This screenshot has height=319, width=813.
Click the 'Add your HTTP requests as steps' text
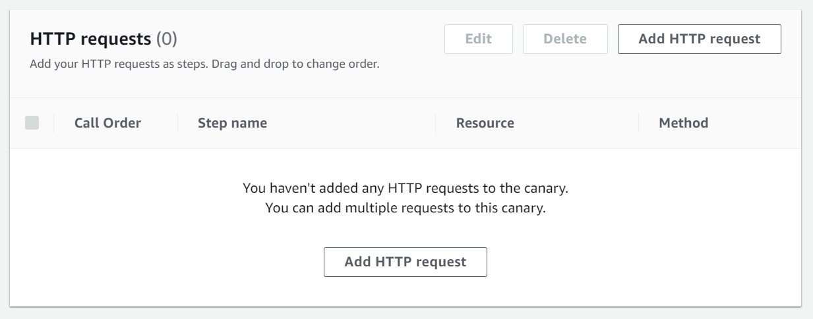click(x=119, y=65)
